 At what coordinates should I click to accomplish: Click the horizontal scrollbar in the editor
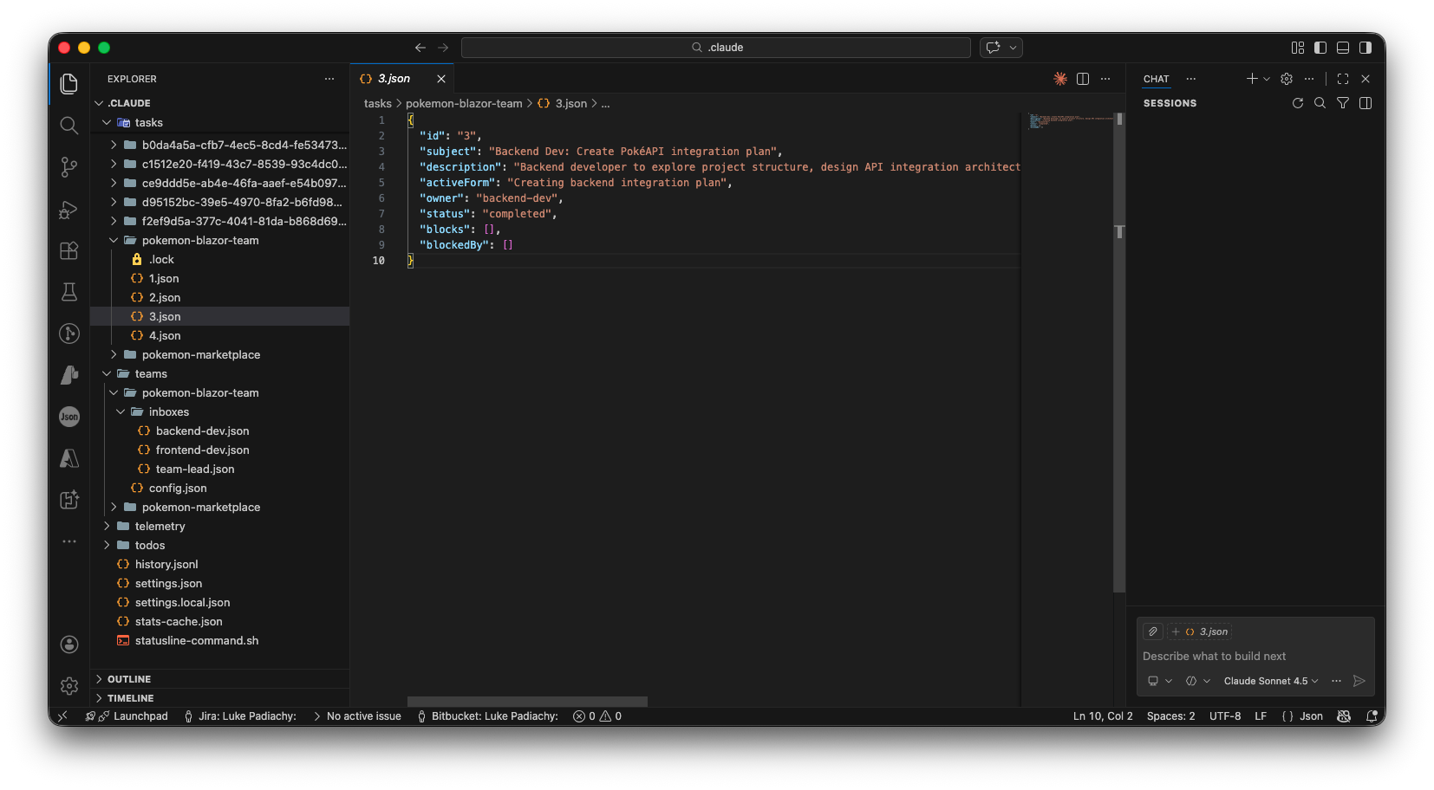point(527,701)
